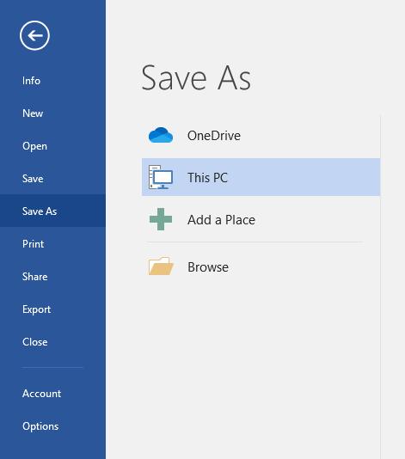Click the back arrow circle icon
This screenshot has height=459, width=405.
pyautogui.click(x=34, y=36)
